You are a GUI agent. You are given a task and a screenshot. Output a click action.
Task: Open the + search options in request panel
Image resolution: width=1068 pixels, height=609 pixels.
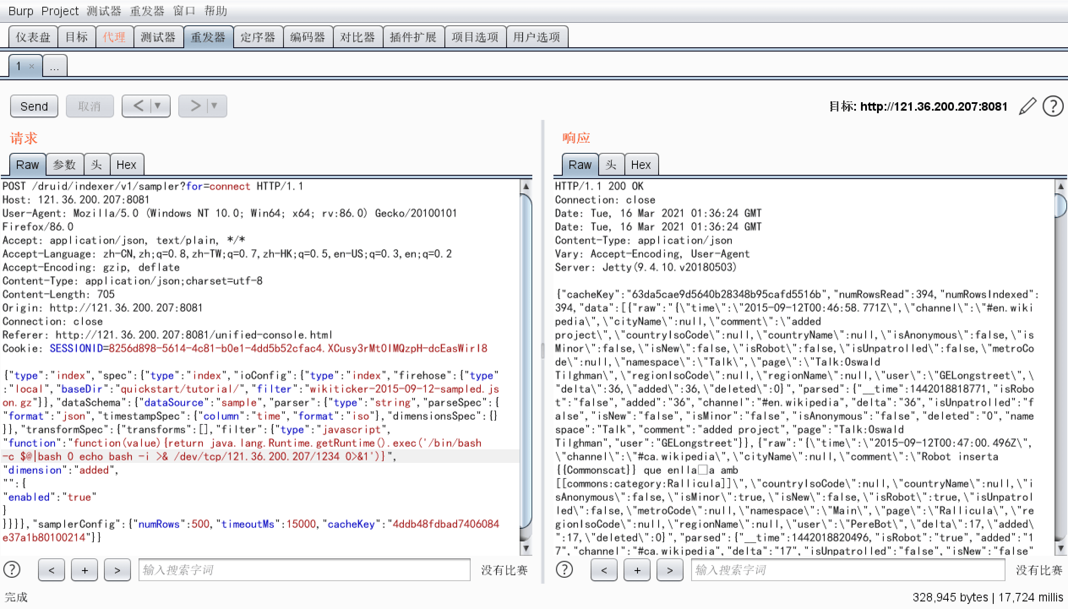pyautogui.click(x=84, y=570)
